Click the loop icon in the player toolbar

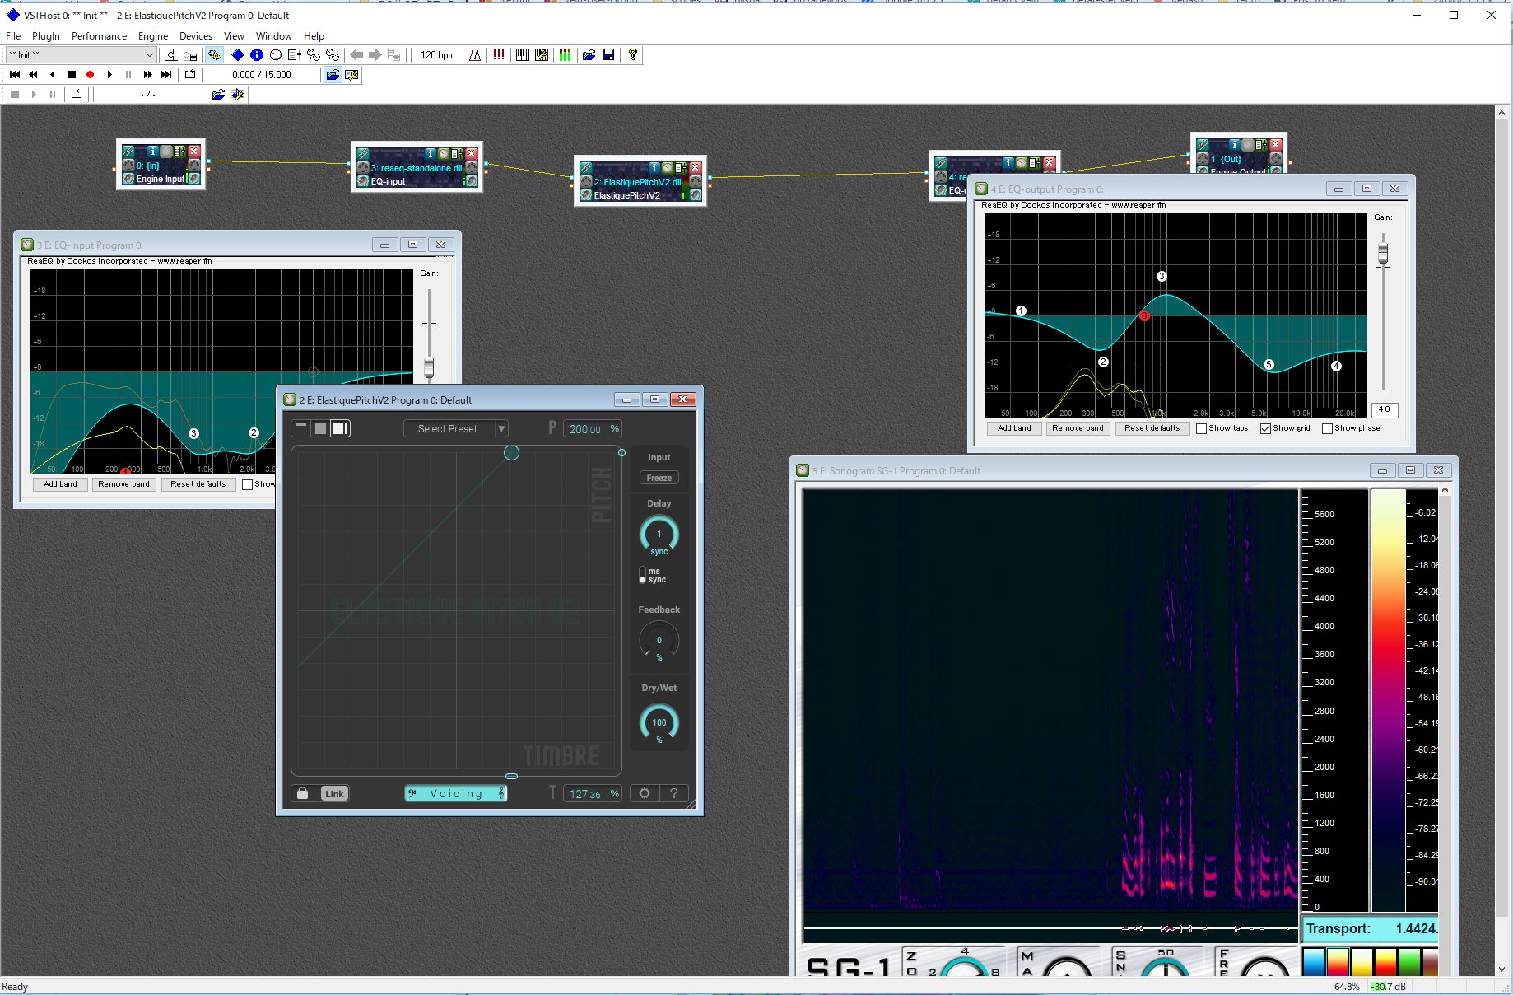190,75
